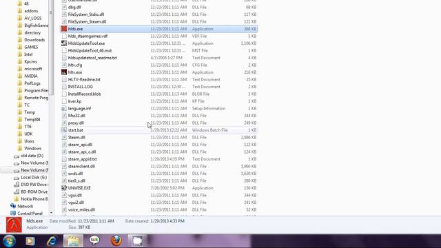Click the navigation pane vertical scrollbar thumb

pyautogui.click(x=51, y=48)
